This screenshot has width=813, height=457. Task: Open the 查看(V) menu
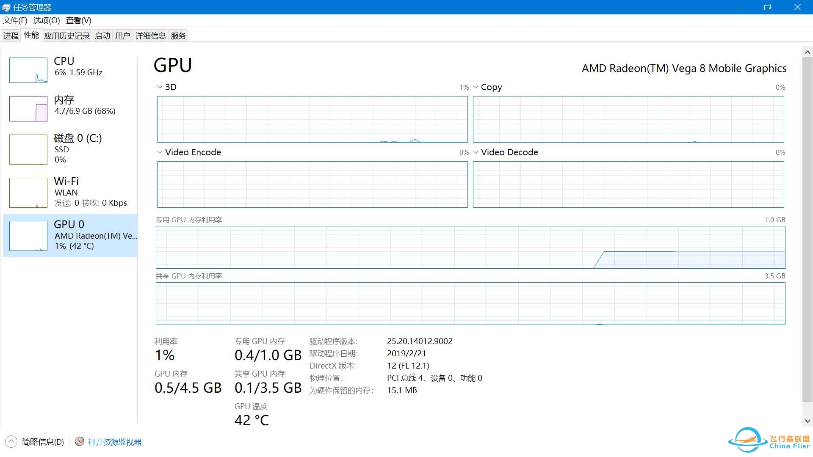point(79,20)
